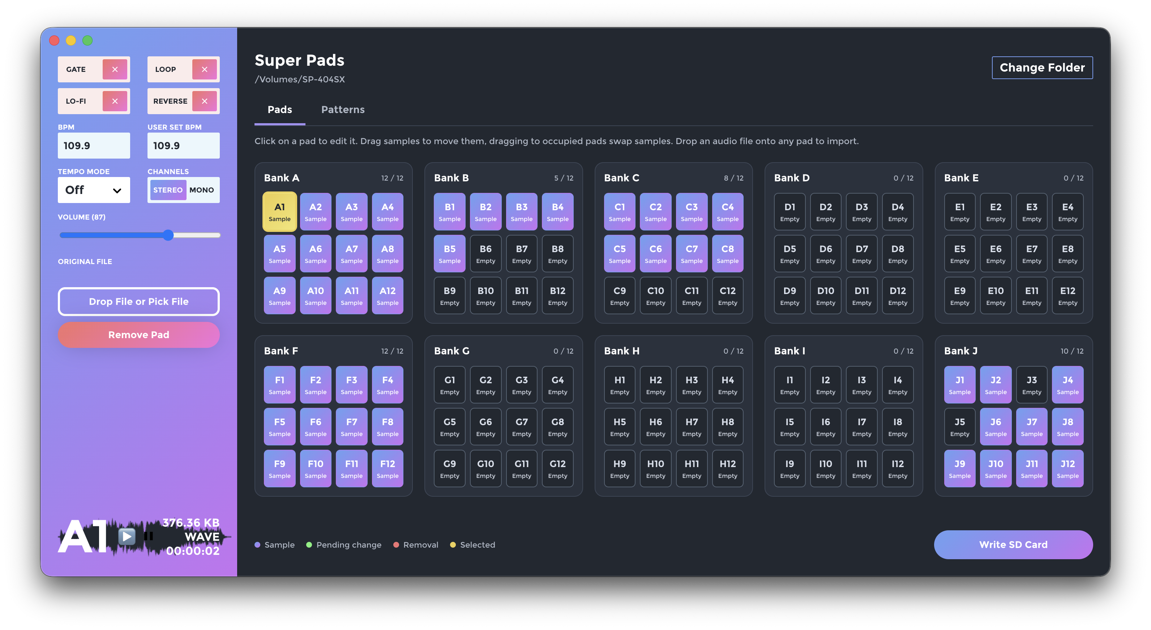Click the User Set BPM field
Image resolution: width=1151 pixels, height=630 pixels.
[184, 146]
